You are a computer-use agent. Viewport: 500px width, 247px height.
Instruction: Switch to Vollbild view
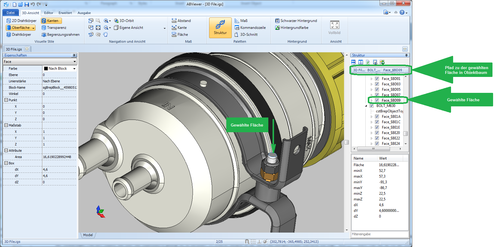pyautogui.click(x=334, y=27)
